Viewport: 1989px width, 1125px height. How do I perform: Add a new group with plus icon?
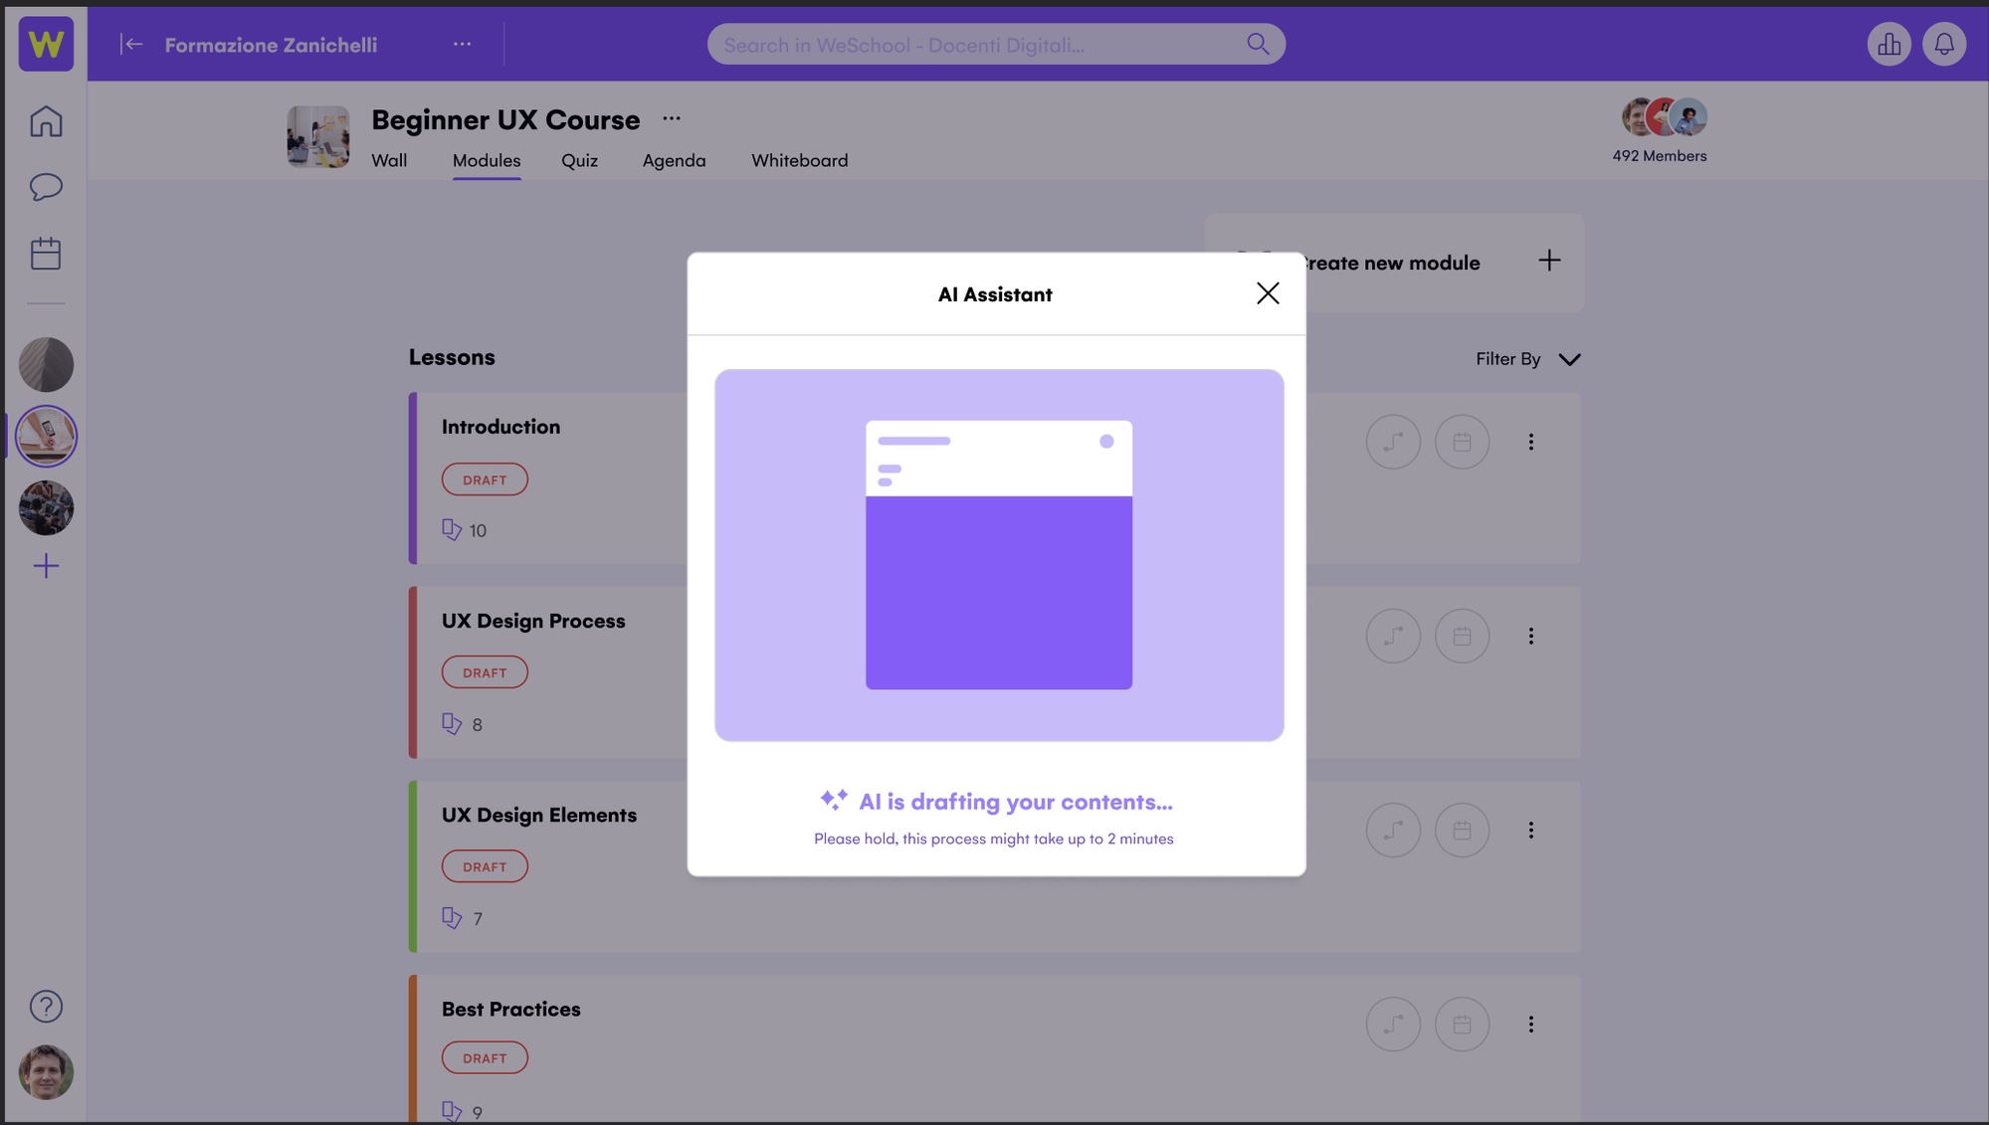pyautogui.click(x=46, y=566)
